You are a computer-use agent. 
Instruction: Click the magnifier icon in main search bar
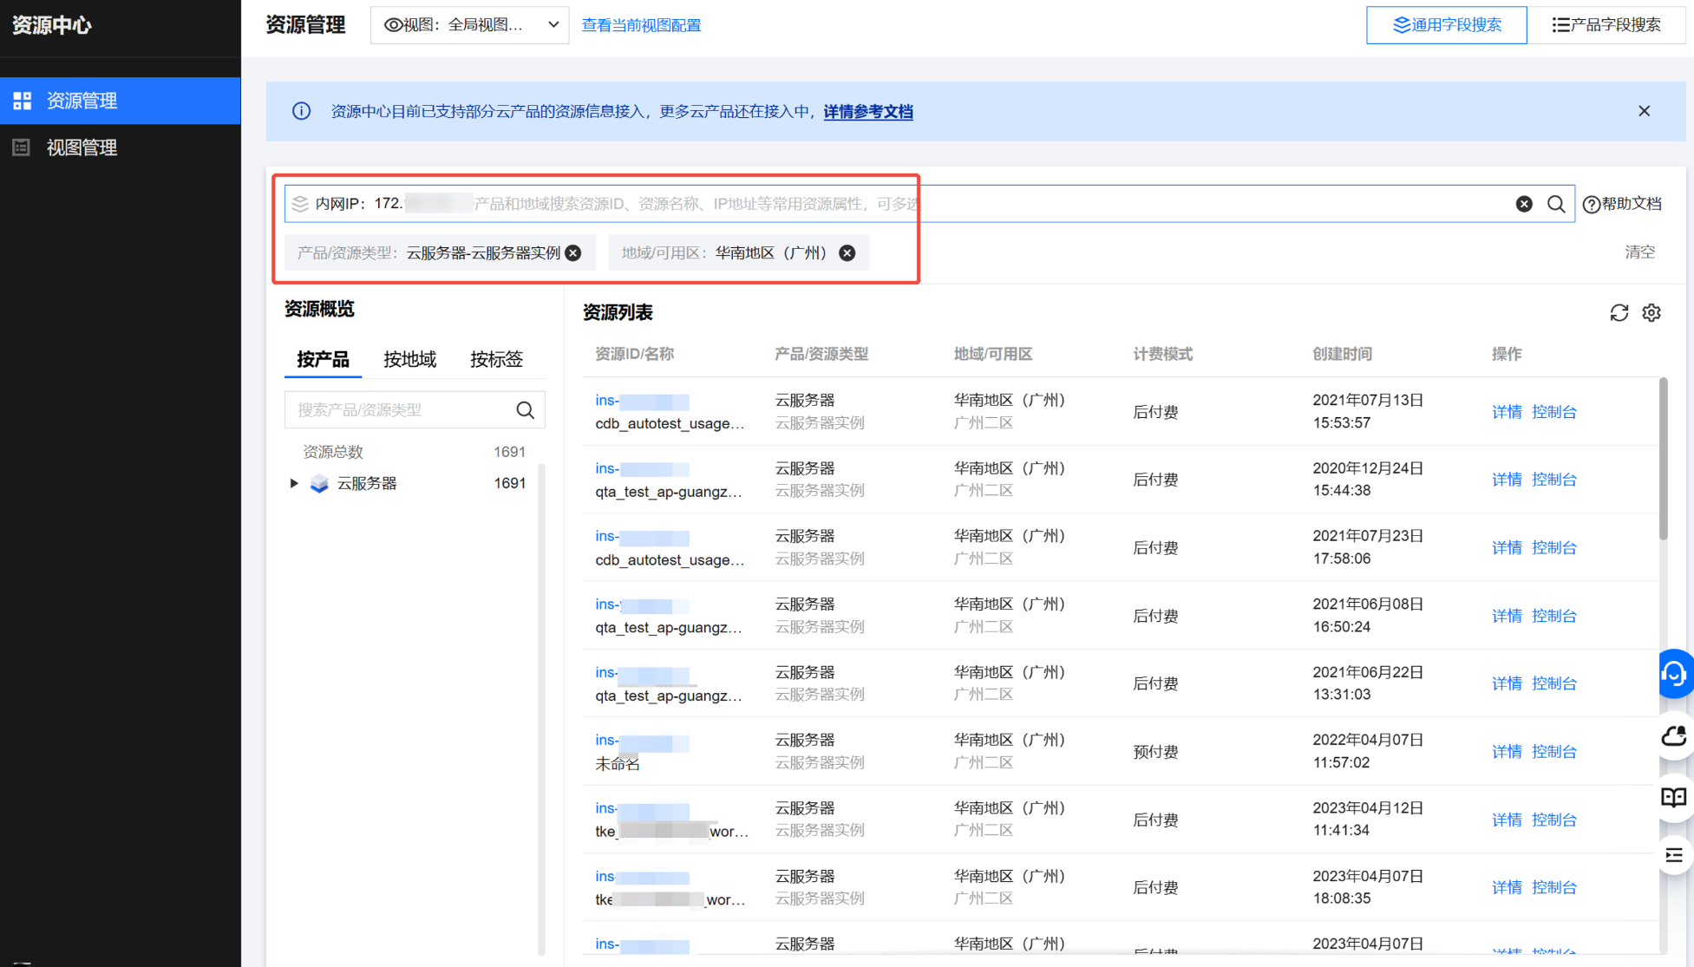click(1556, 204)
